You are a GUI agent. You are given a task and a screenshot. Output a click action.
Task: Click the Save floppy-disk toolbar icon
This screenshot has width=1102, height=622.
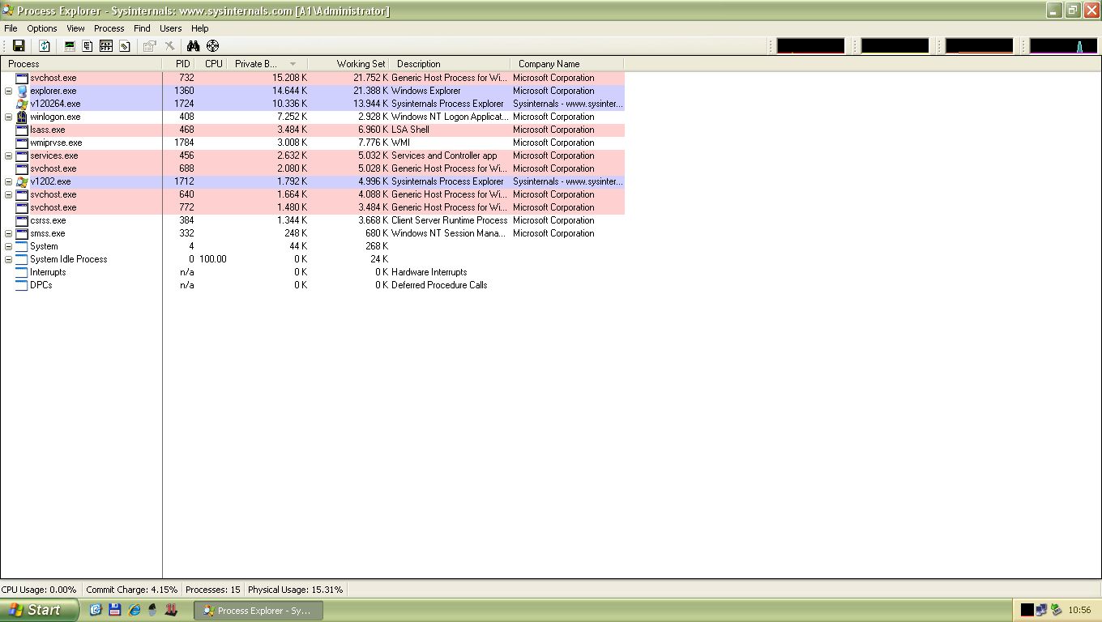(19, 46)
